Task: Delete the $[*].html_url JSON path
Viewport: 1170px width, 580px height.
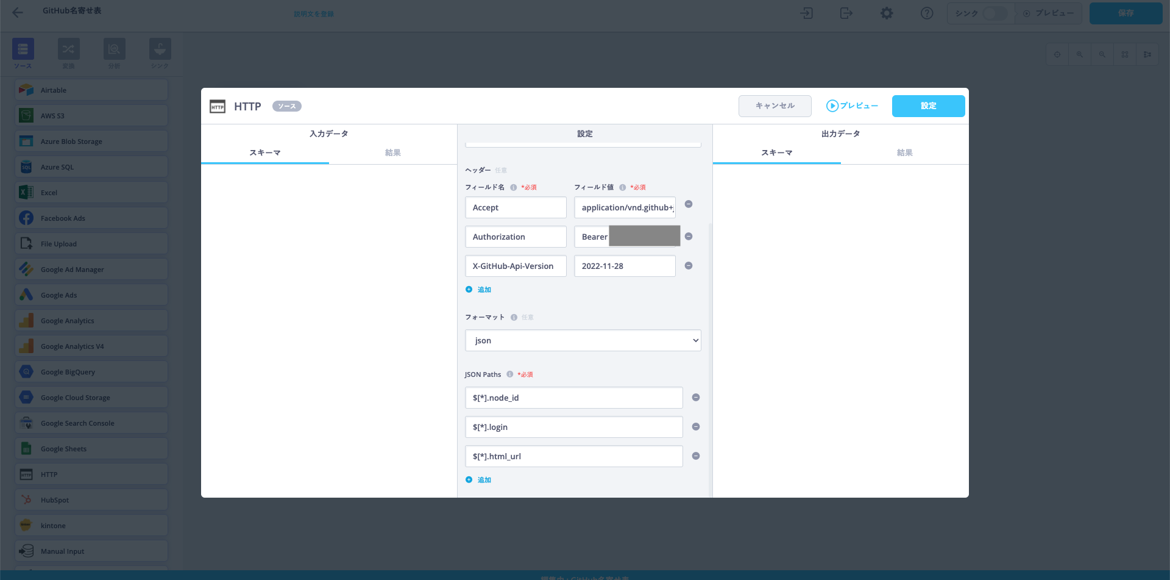Action: point(696,456)
